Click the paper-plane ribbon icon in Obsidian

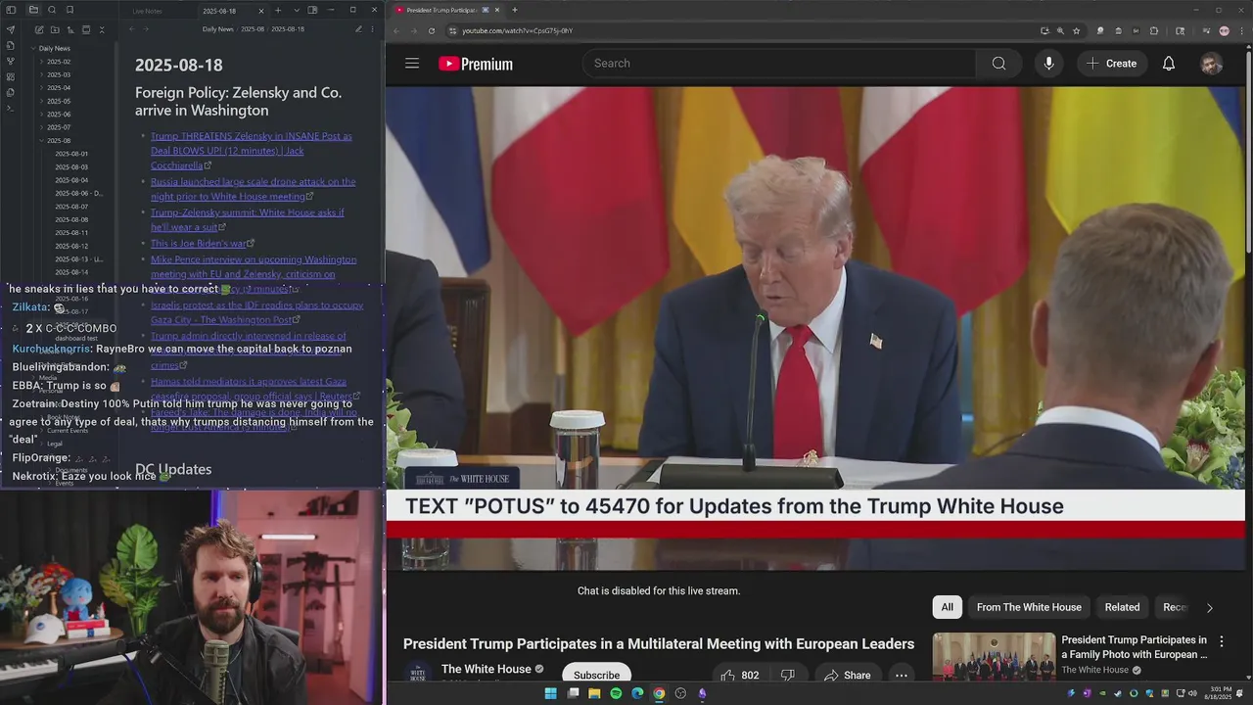(11, 29)
